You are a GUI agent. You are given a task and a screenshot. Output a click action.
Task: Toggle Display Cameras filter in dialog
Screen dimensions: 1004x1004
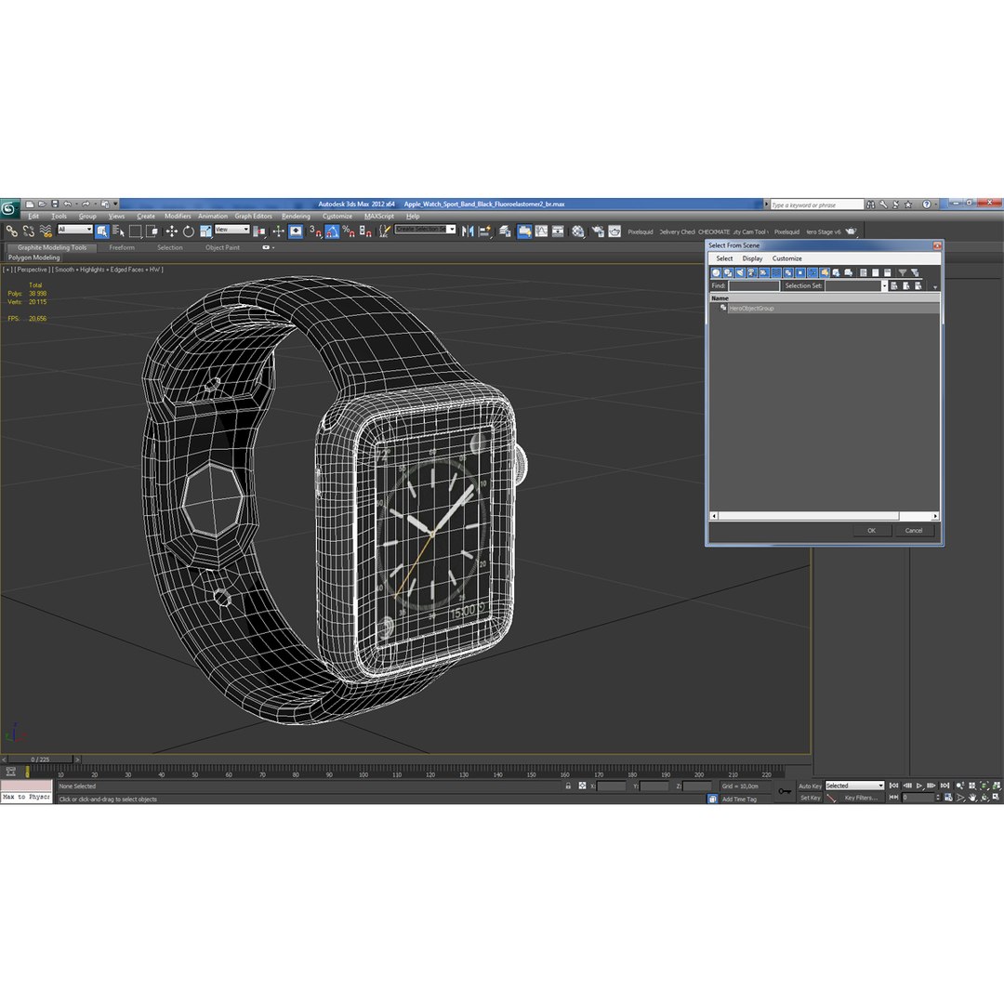click(752, 272)
